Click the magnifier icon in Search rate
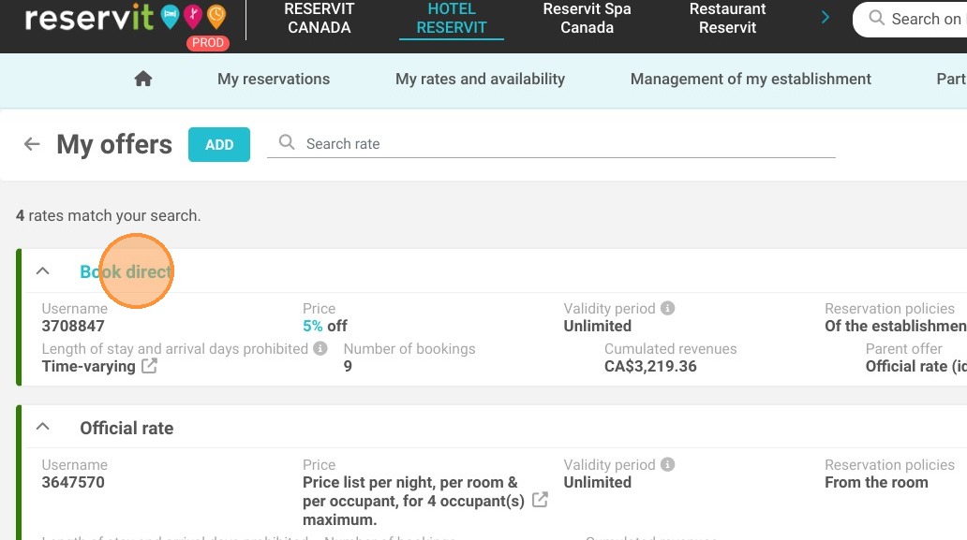The image size is (967, 540). (287, 142)
